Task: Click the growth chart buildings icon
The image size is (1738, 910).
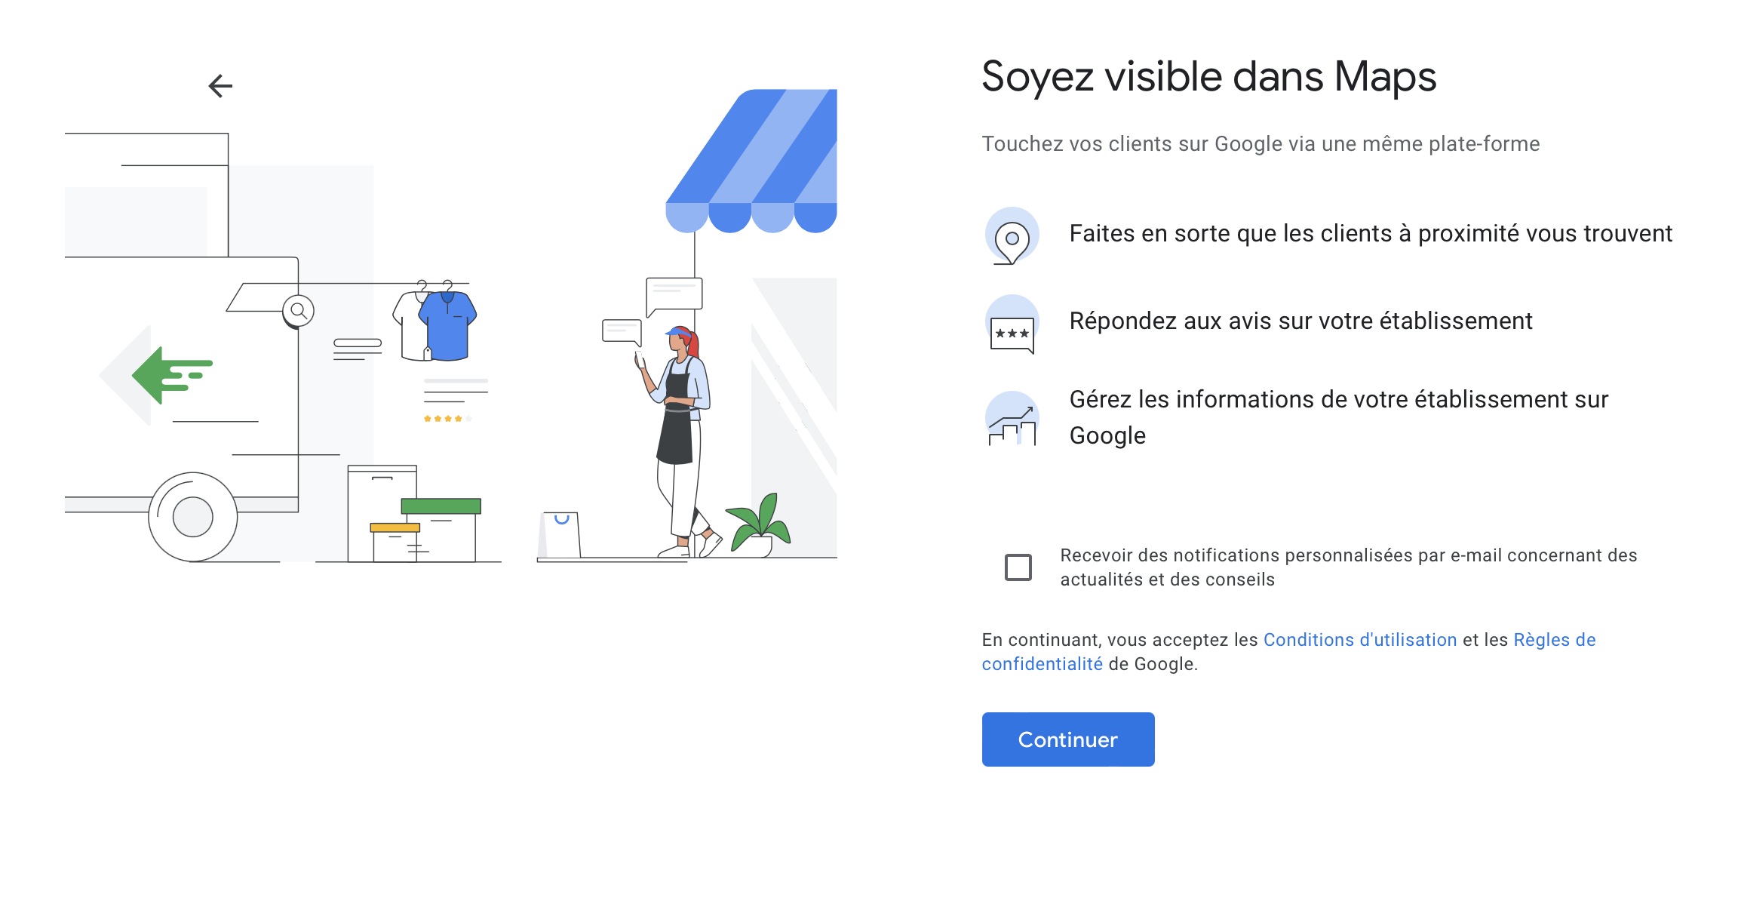Action: tap(1012, 420)
